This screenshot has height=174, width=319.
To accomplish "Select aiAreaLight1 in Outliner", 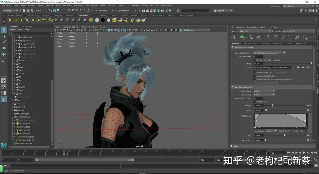I will click(x=25, y=123).
